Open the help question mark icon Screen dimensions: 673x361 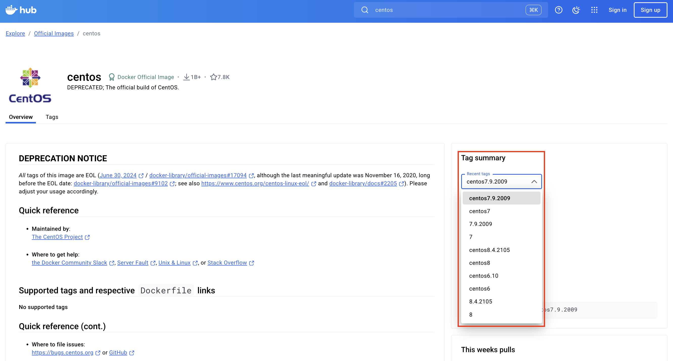coord(558,10)
